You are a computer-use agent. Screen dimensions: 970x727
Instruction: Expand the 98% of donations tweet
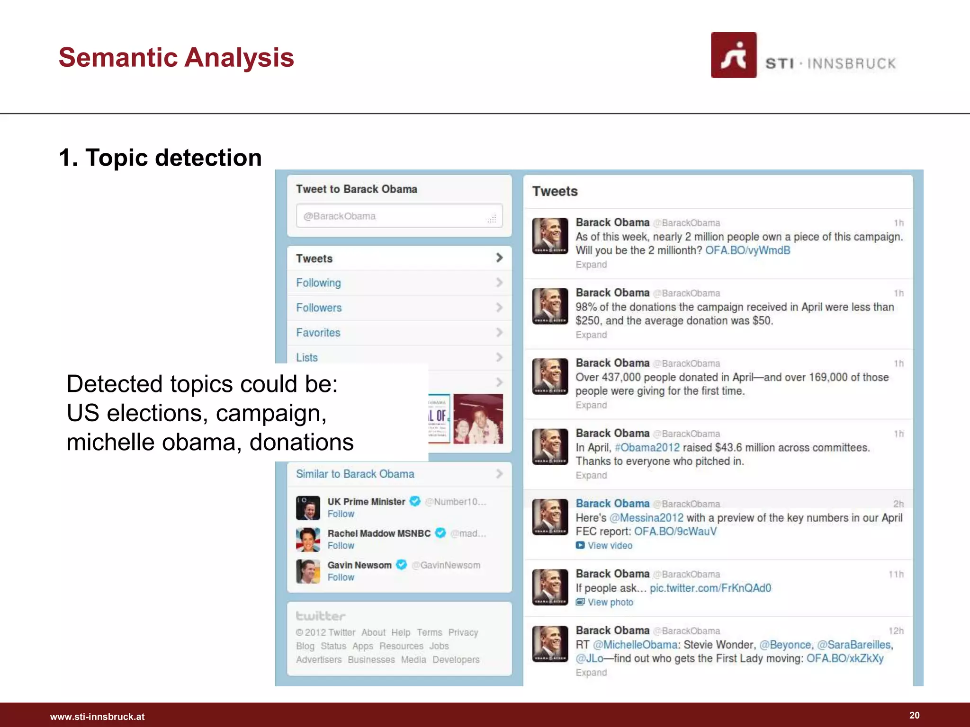pos(591,335)
